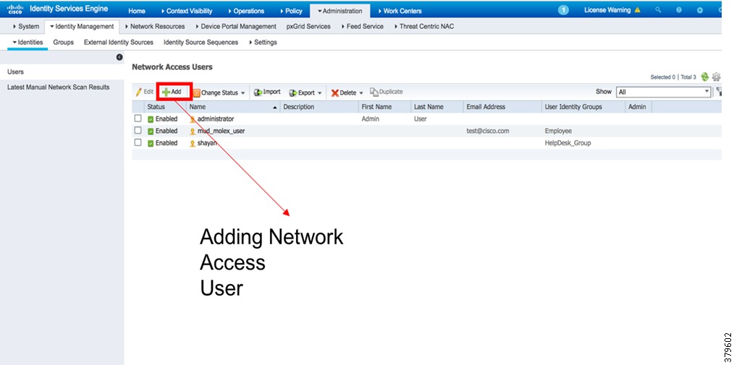Expand the Work Centers menu
Screen dimensions: 734x365
400,11
